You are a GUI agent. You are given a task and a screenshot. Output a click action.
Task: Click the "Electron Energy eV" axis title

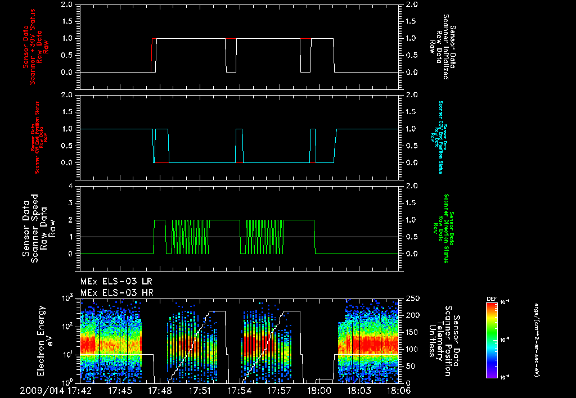click(45, 340)
